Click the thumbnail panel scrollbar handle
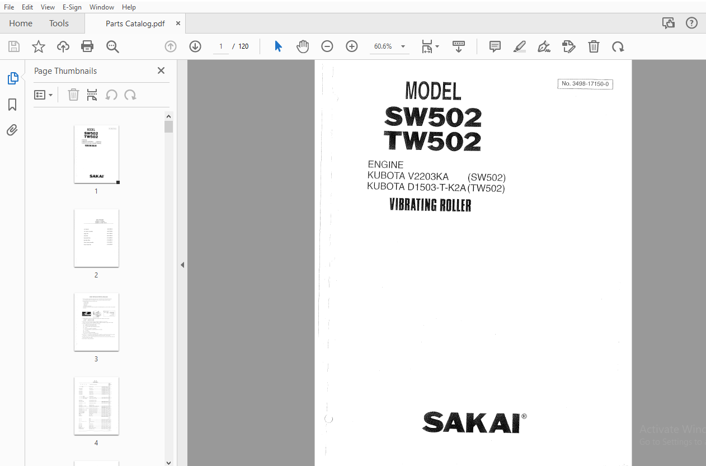The height and width of the screenshot is (466, 706). (168, 127)
